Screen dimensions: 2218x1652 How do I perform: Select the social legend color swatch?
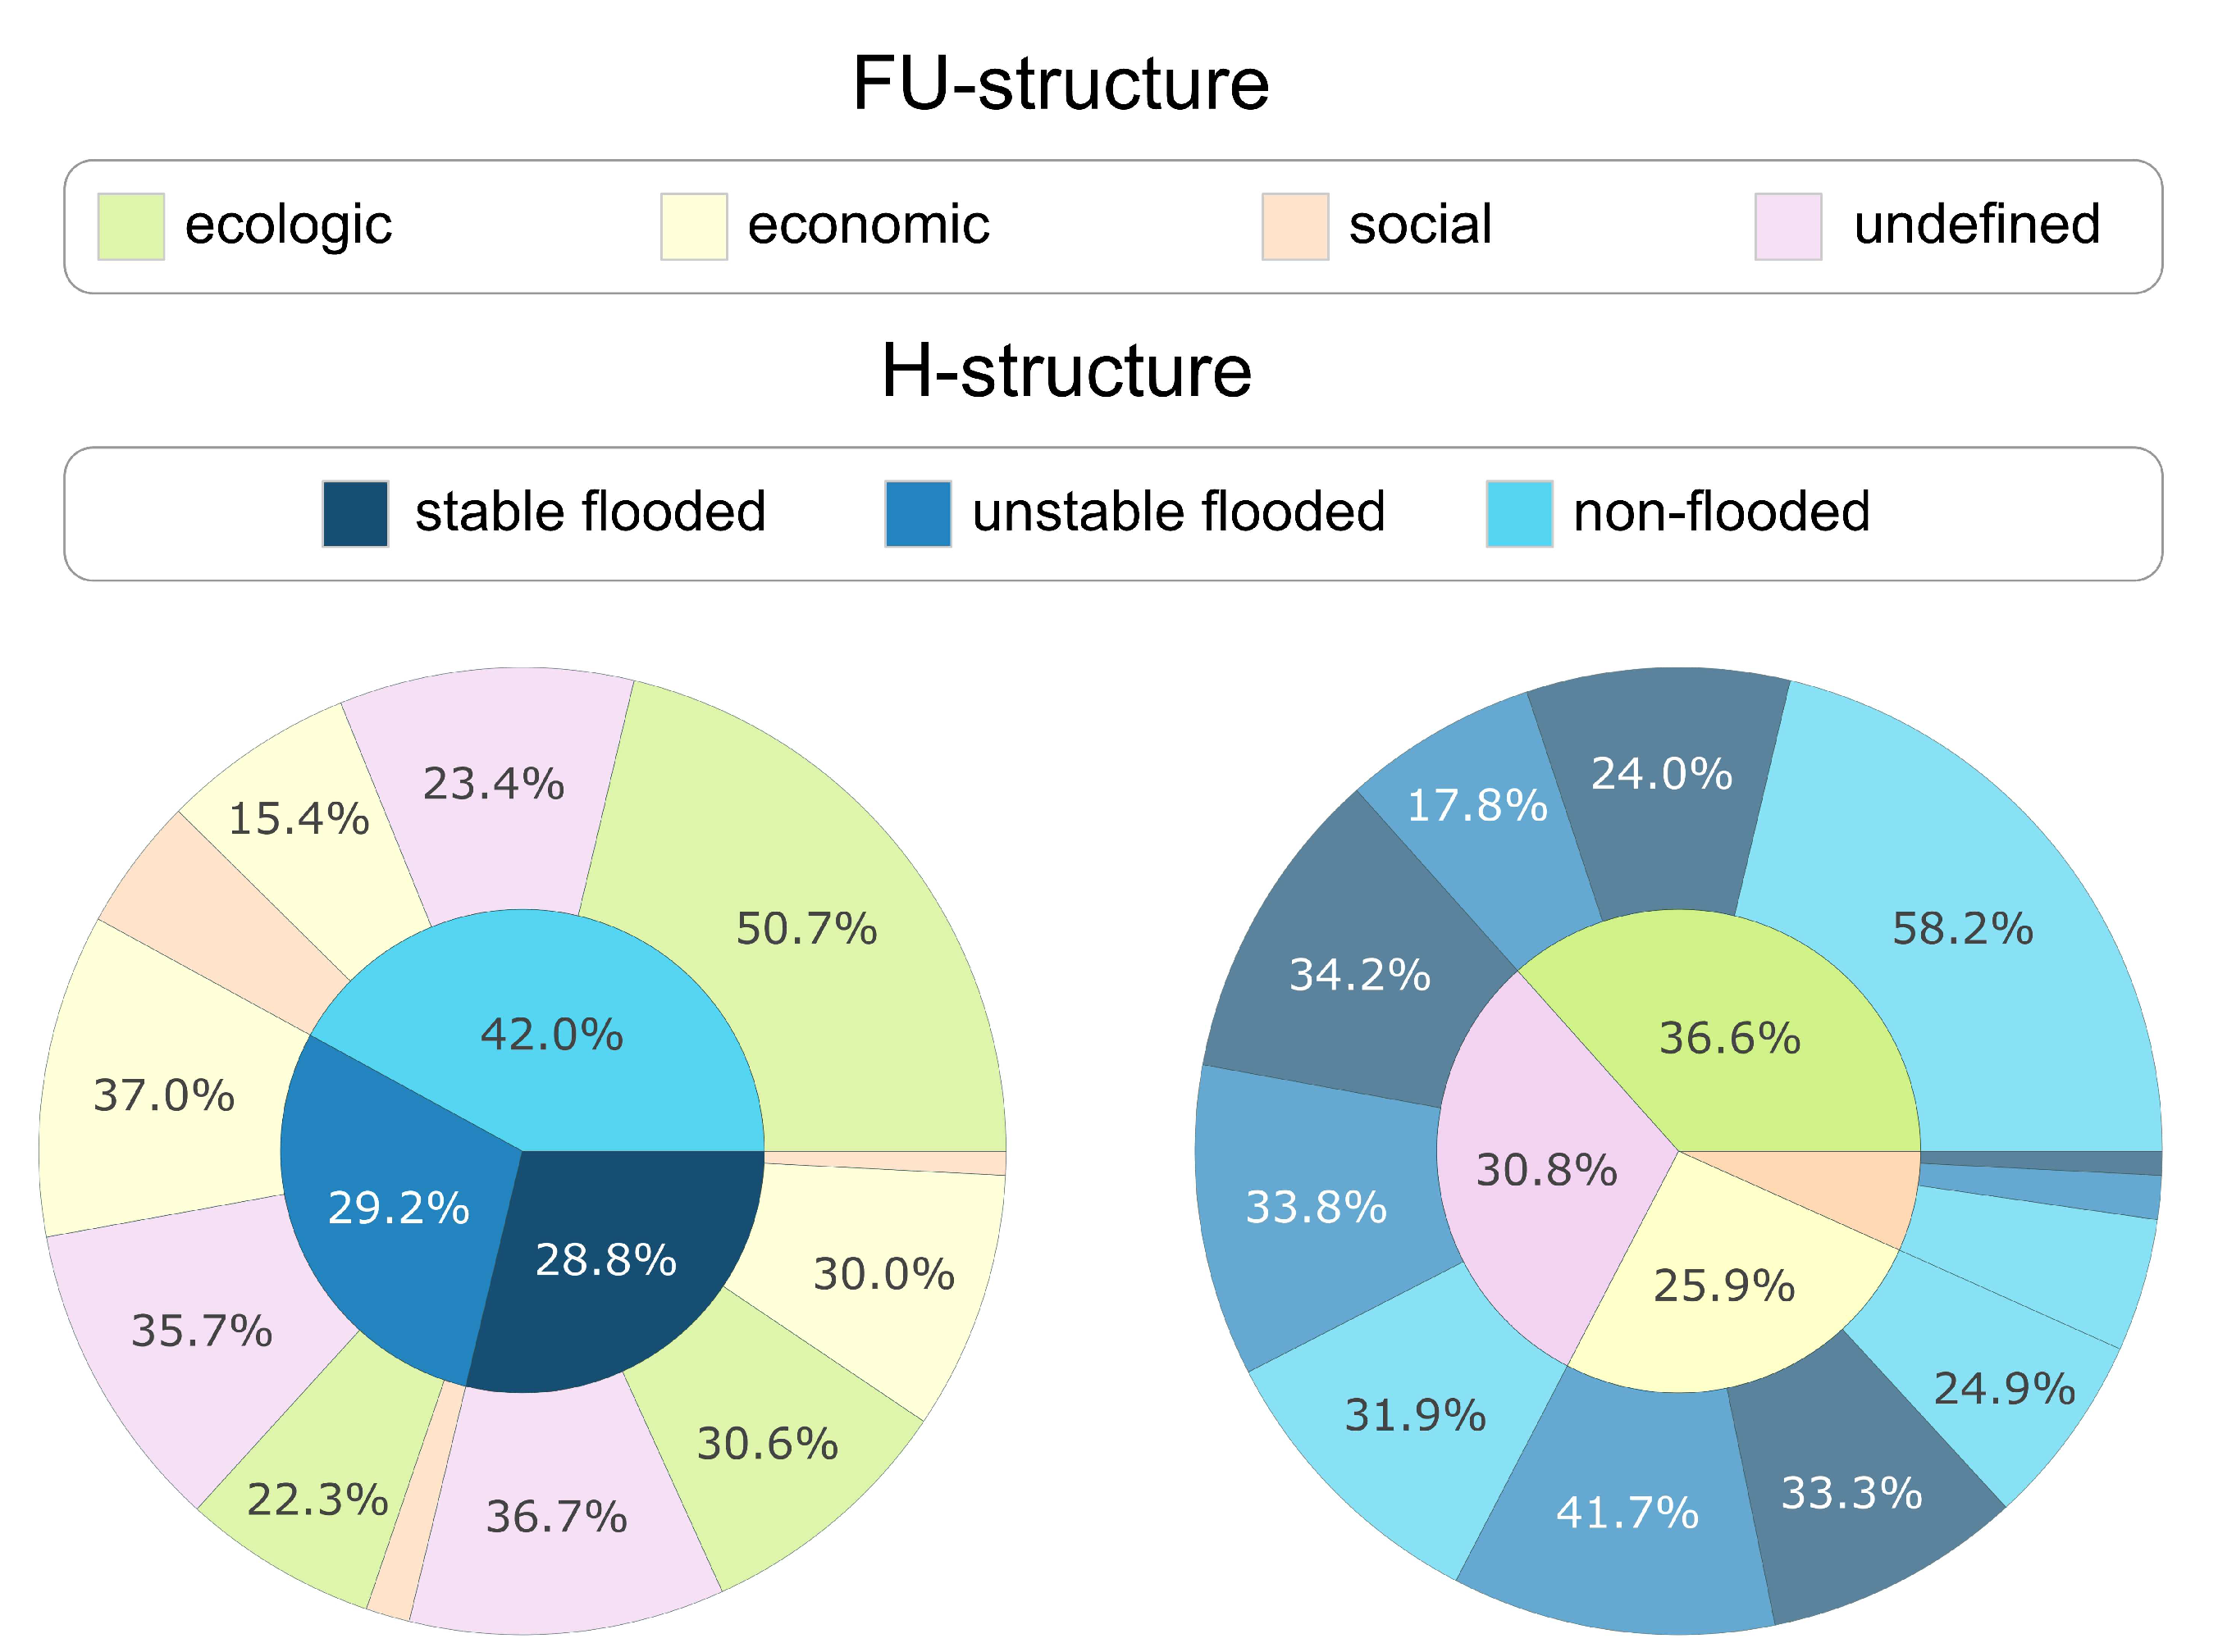(1294, 227)
